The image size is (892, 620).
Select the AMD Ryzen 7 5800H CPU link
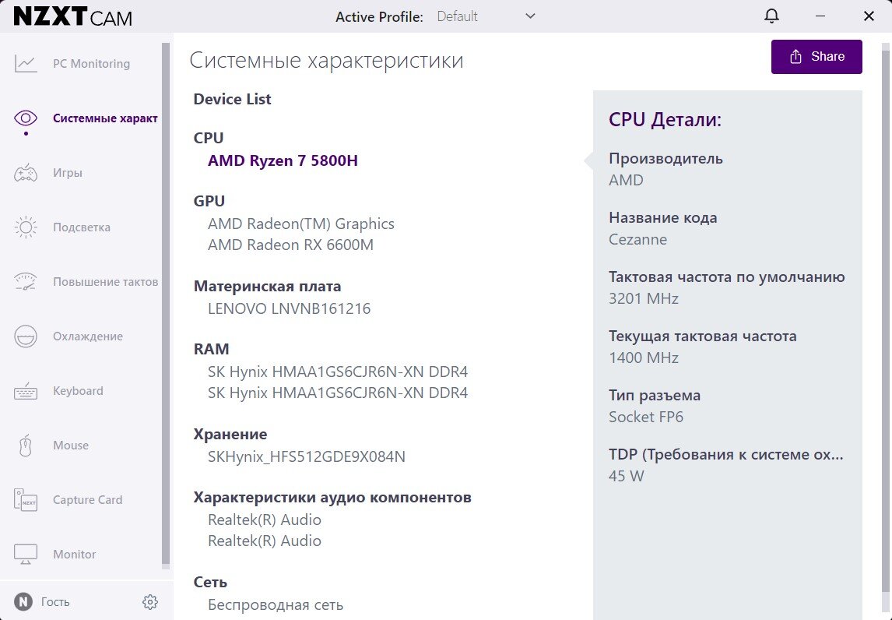[x=283, y=160]
